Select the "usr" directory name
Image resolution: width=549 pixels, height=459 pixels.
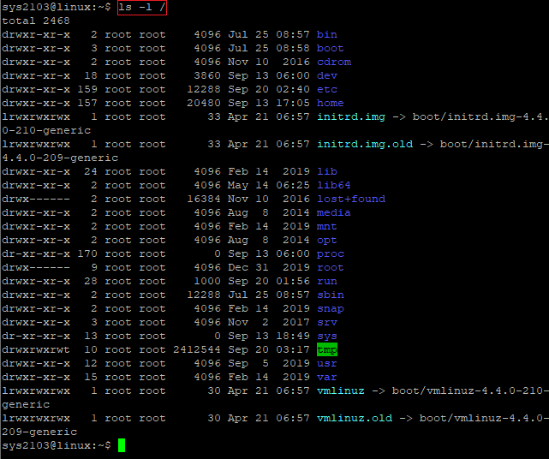[326, 363]
